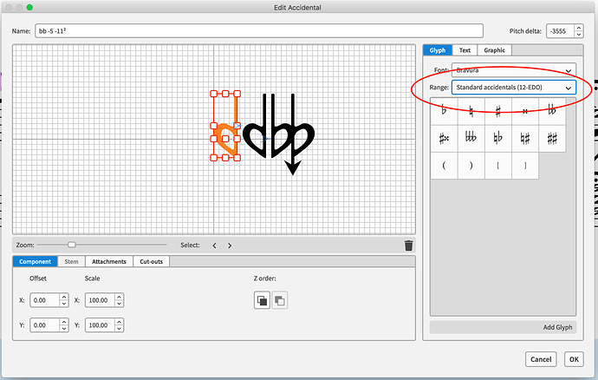Select the right bracket glyph

525,166
